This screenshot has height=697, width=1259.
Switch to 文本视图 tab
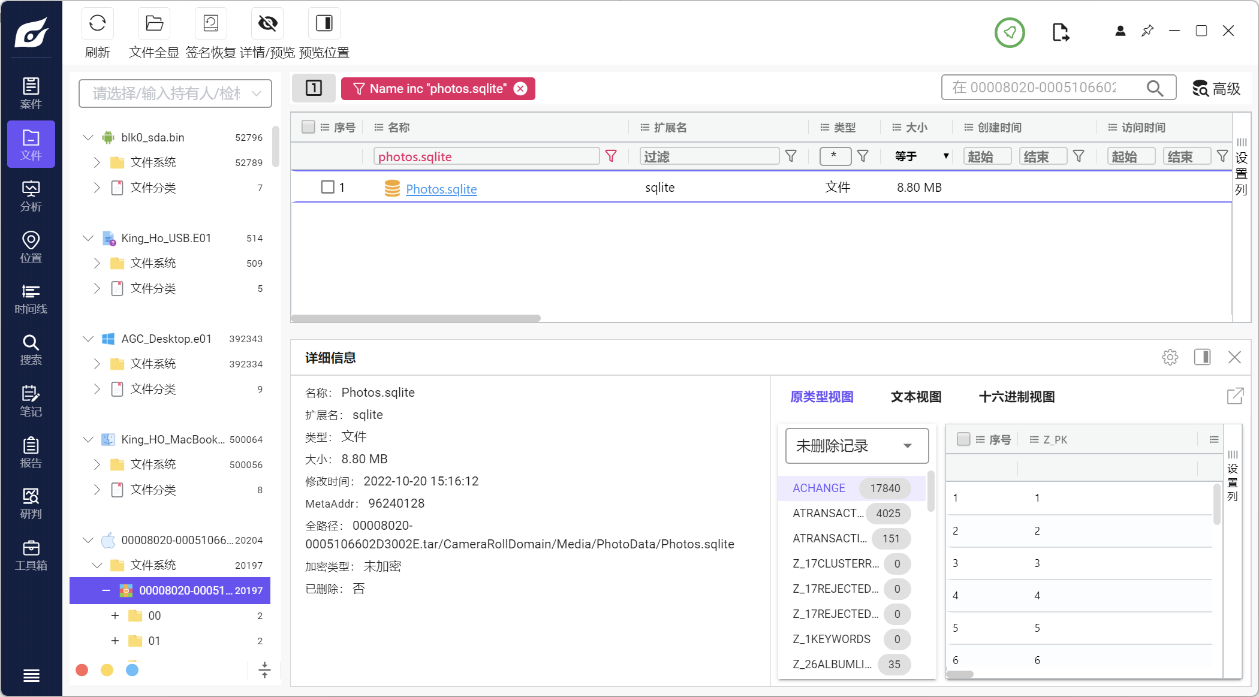pyautogui.click(x=916, y=397)
